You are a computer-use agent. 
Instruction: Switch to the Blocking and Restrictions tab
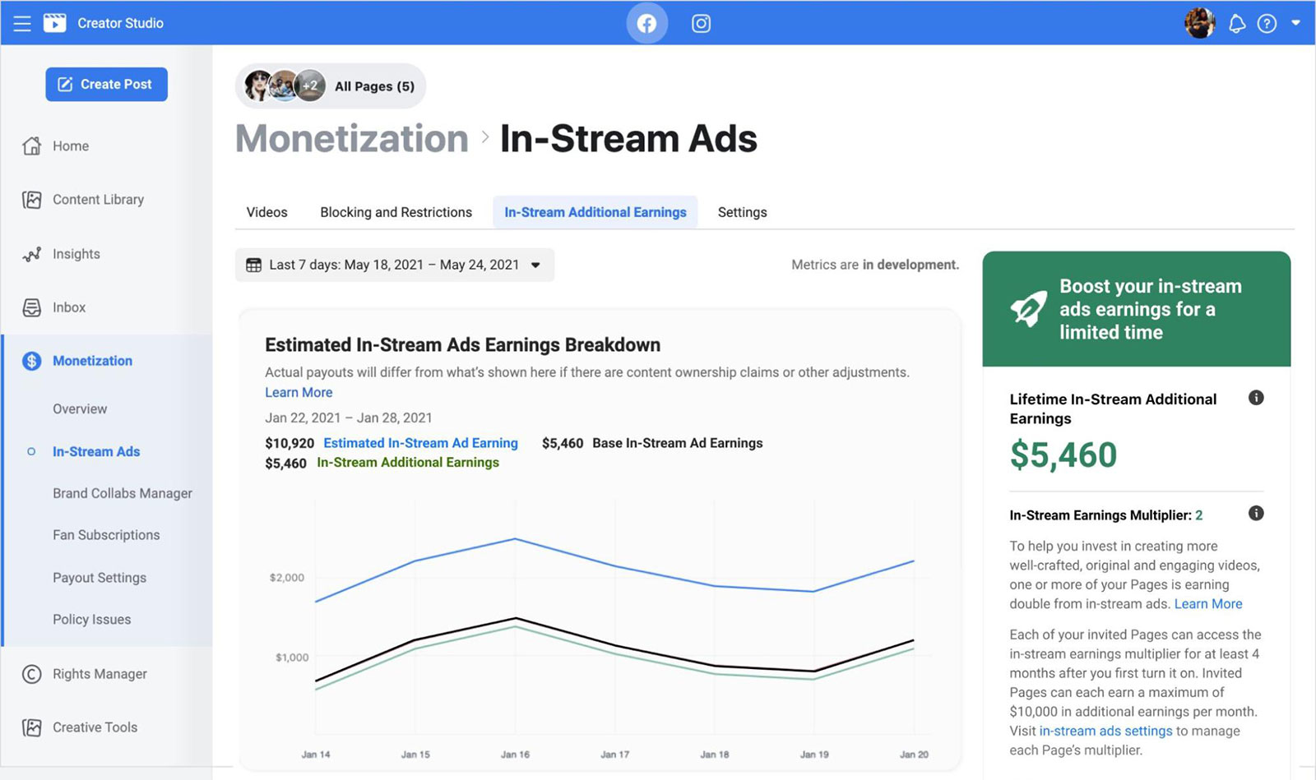(x=396, y=212)
